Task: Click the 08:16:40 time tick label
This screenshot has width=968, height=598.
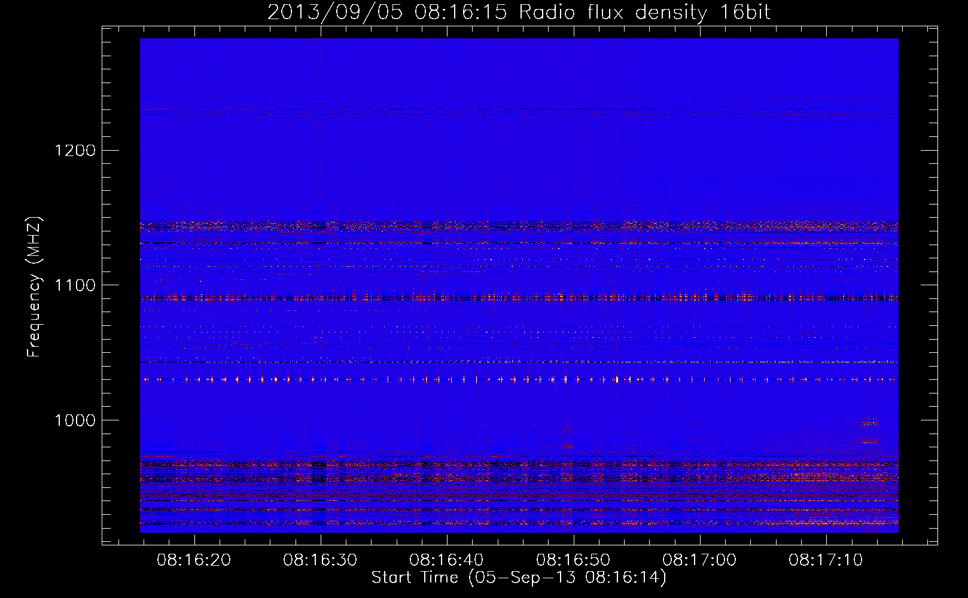Action: [x=446, y=560]
